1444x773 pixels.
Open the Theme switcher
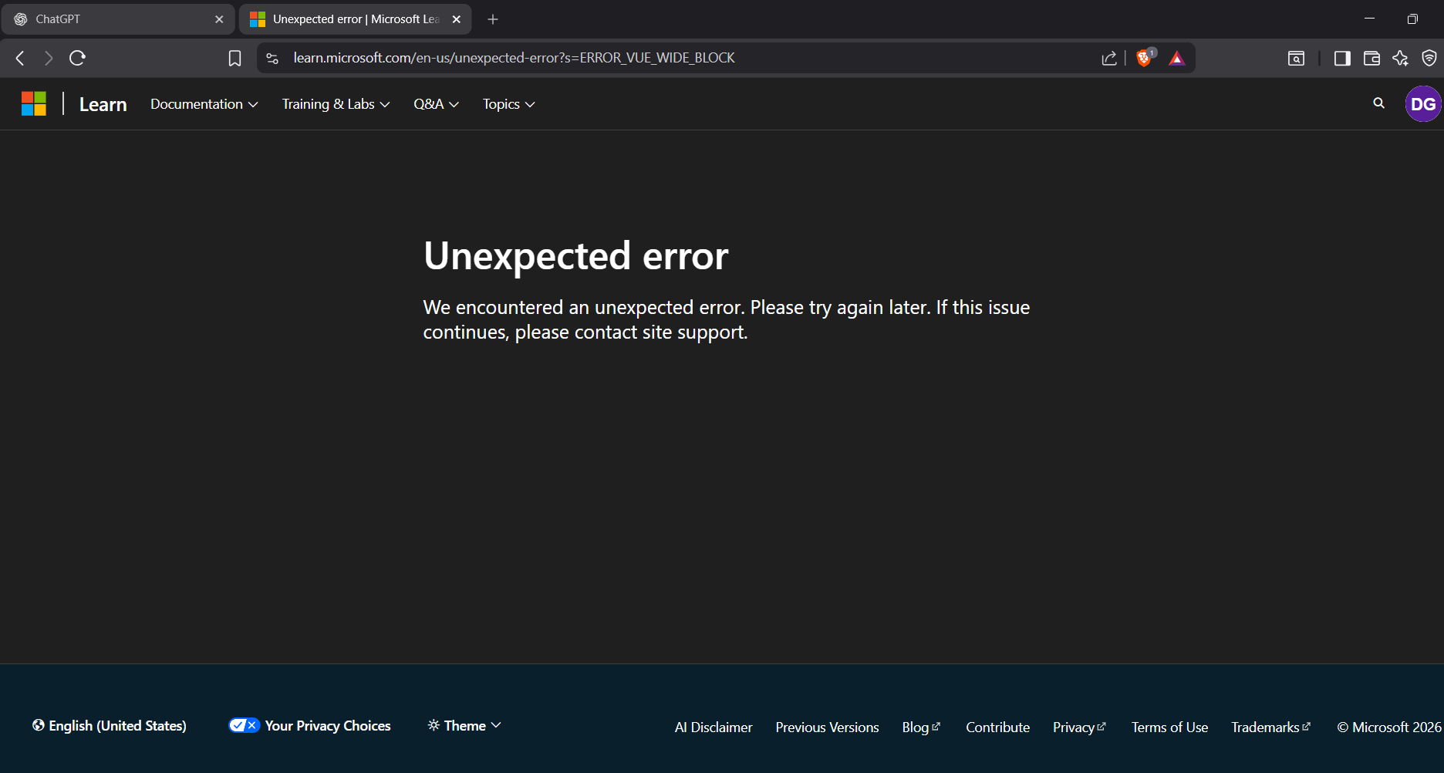pyautogui.click(x=463, y=725)
